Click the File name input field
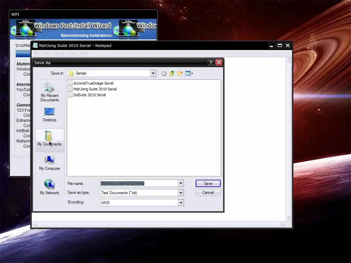351x263 pixels. (139, 184)
